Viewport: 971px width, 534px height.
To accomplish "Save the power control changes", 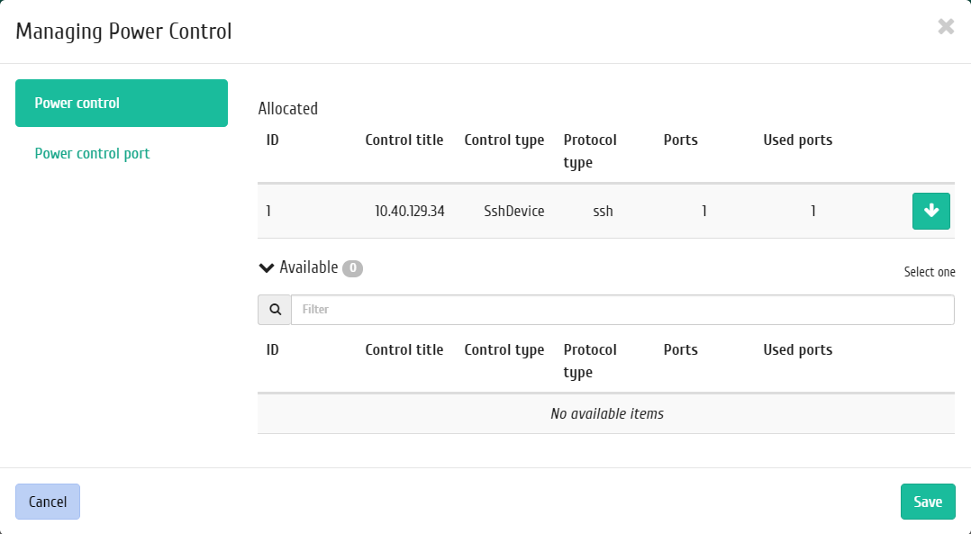I will [x=928, y=502].
